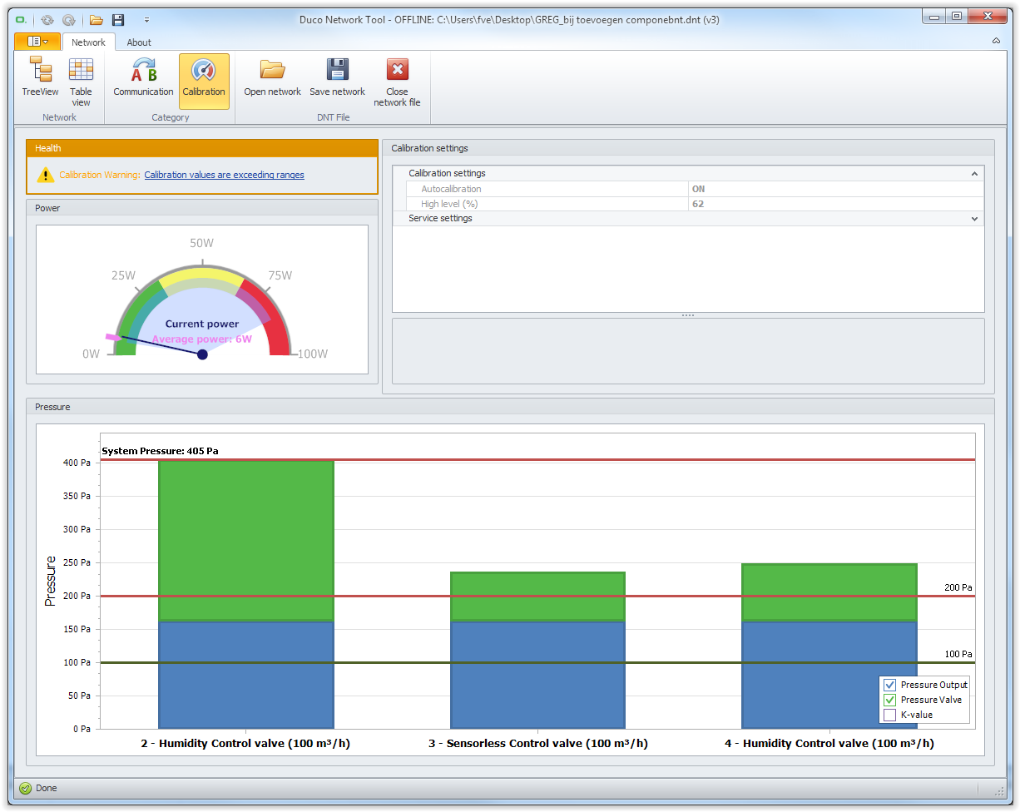This screenshot has width=1020, height=812.
Task: Click the 'System Pressure: 405 Pa' label
Action: [x=160, y=451]
